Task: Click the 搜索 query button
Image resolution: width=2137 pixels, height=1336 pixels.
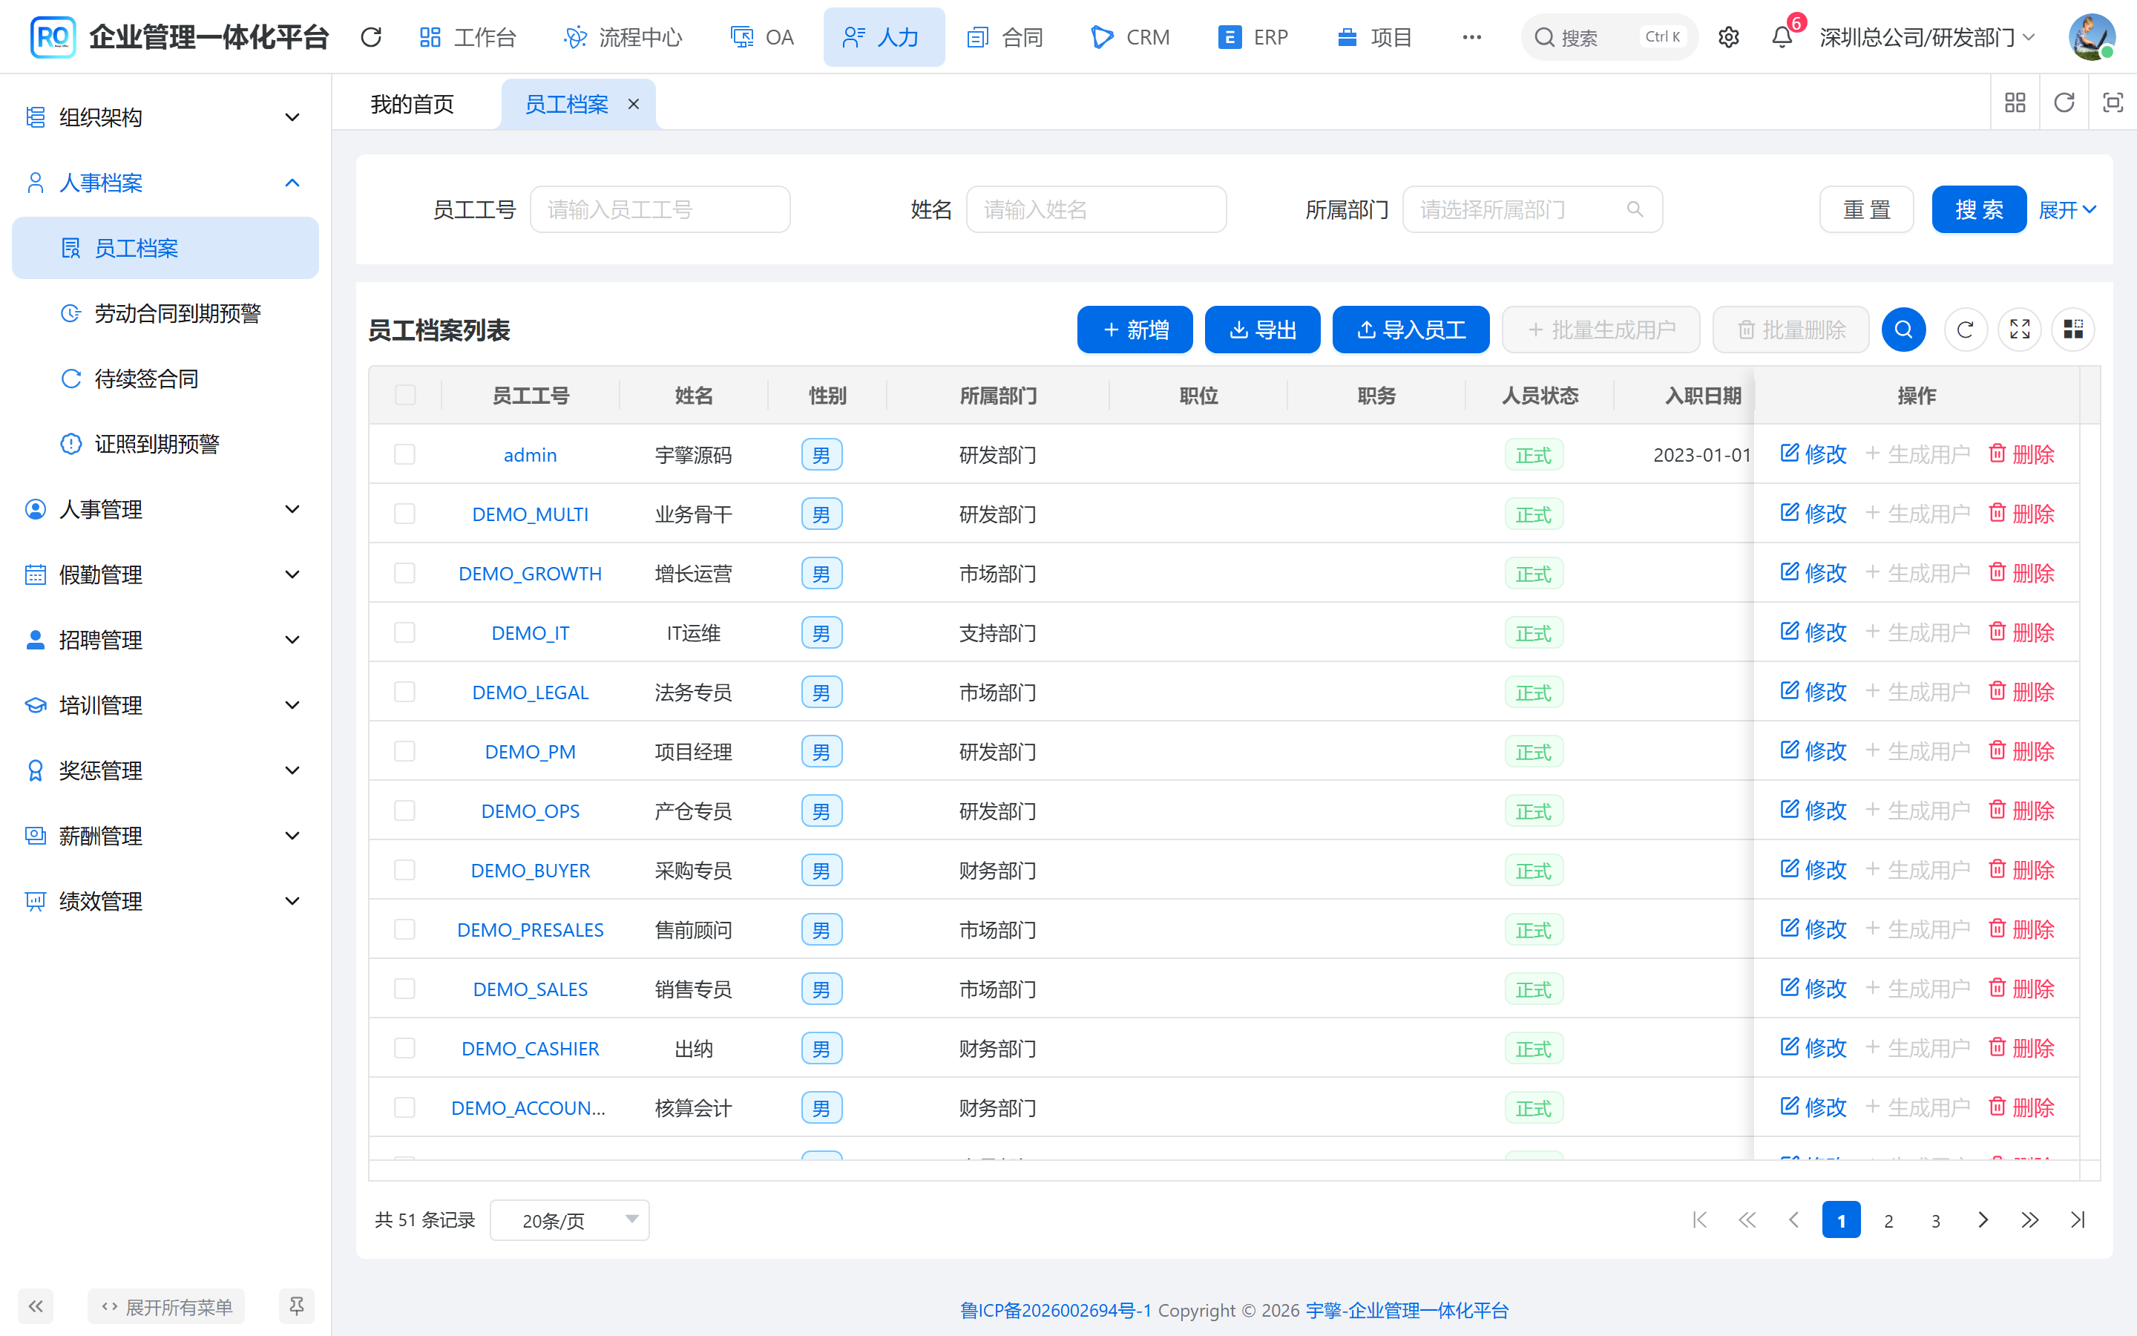Action: tap(1979, 209)
